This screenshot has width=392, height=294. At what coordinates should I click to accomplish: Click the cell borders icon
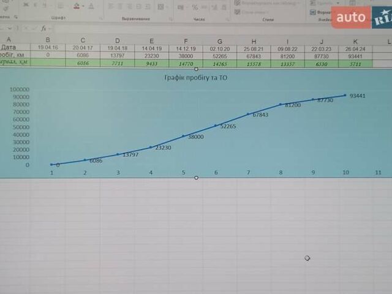(x=61, y=6)
